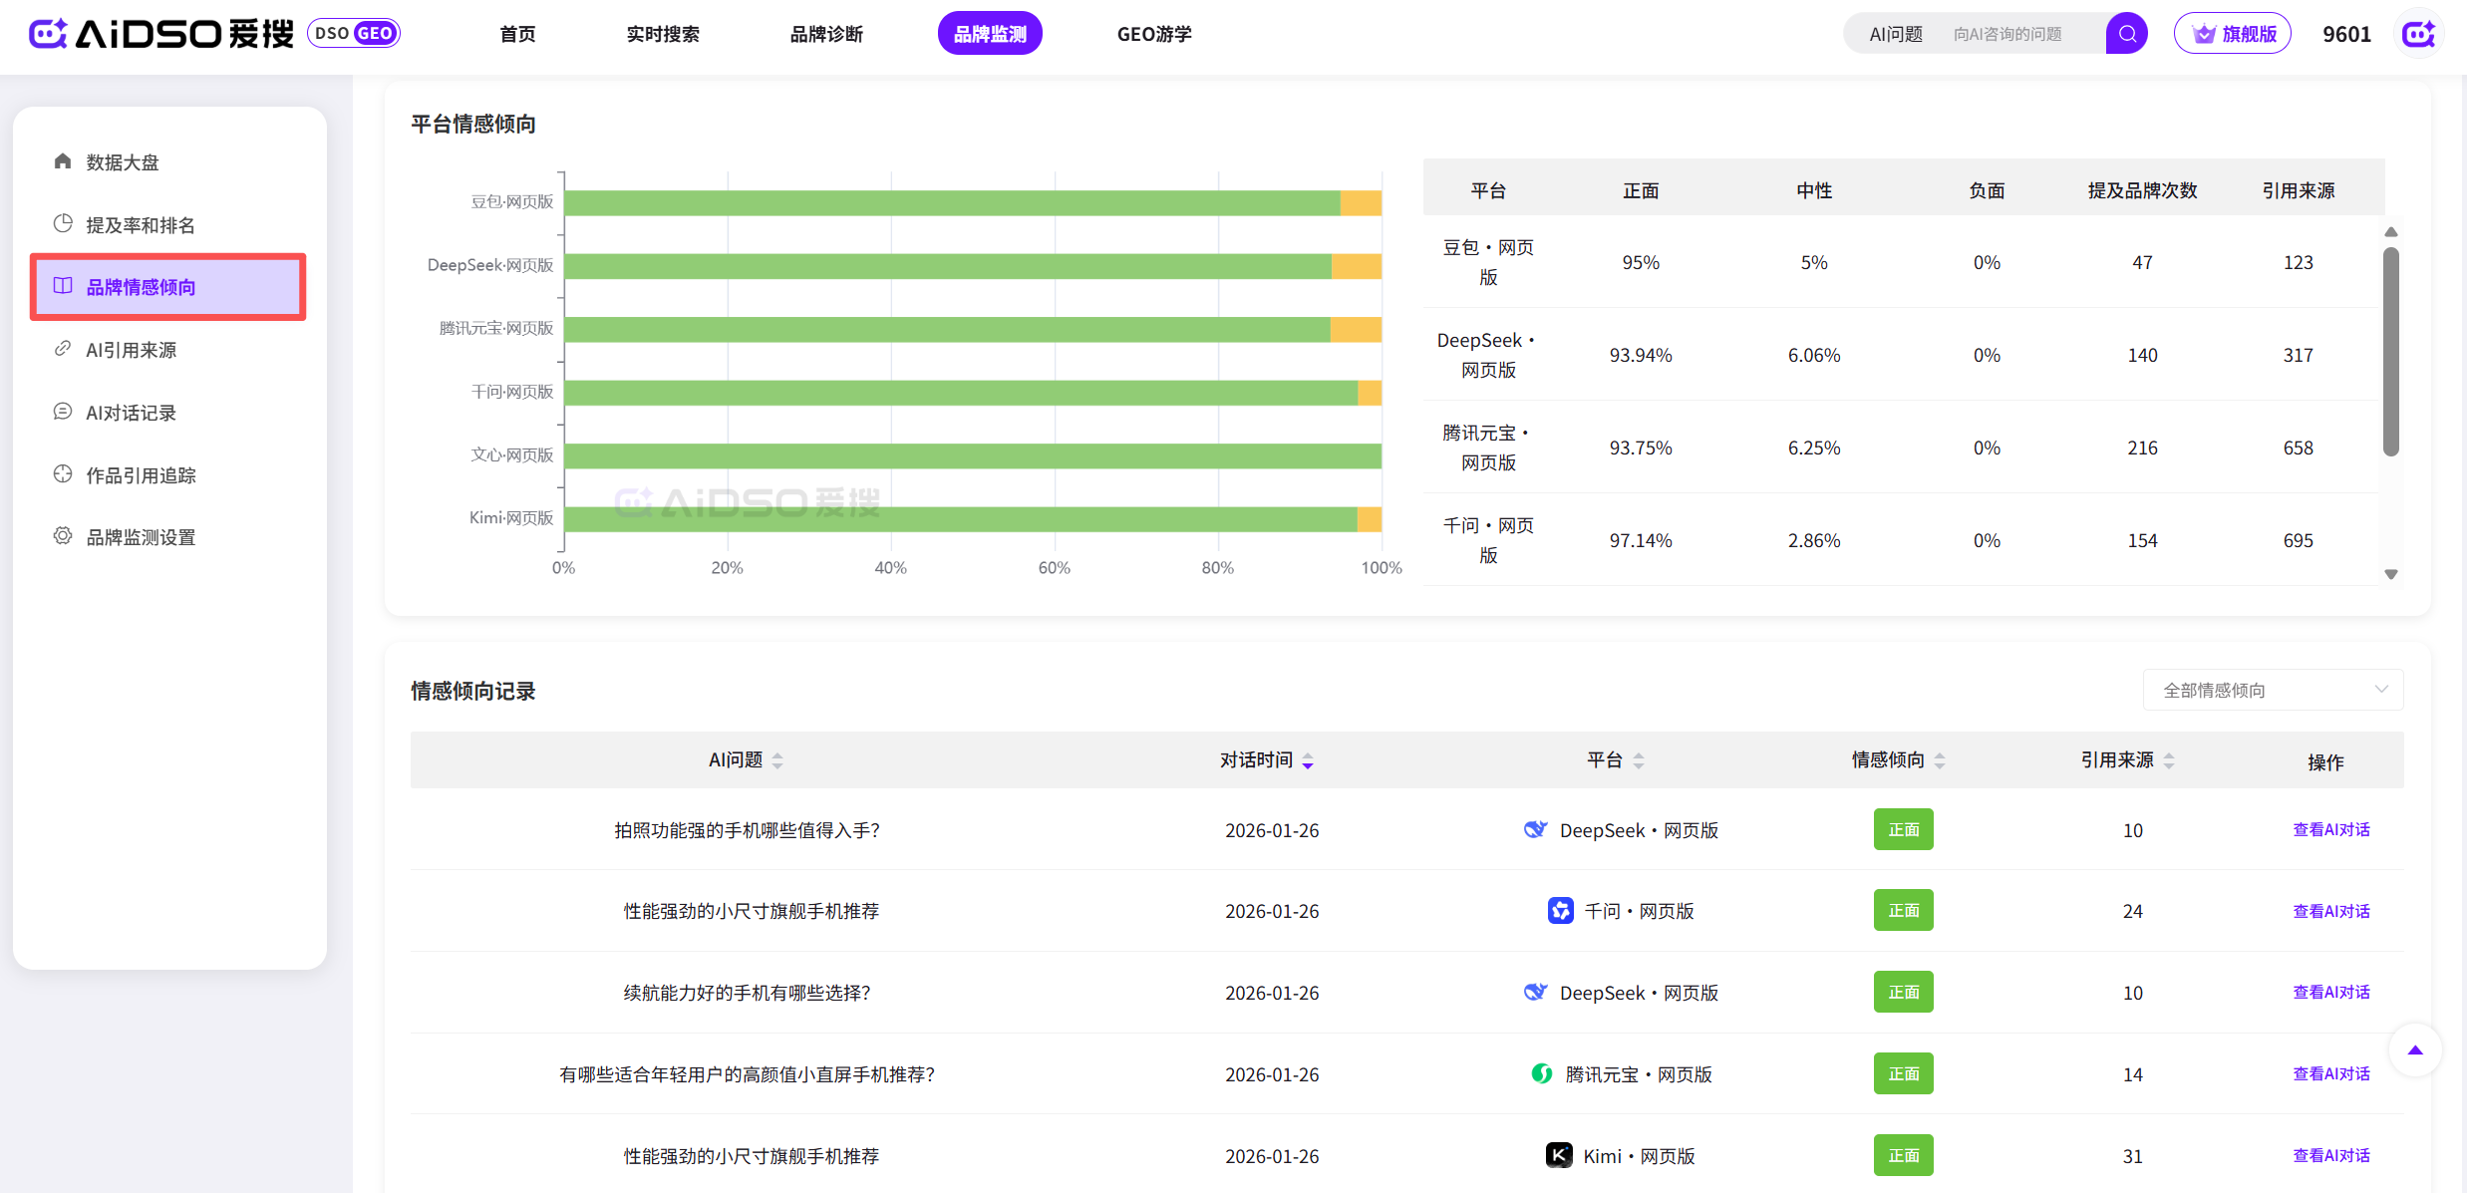Open the 数据大盘 home icon item
The height and width of the screenshot is (1193, 2467).
(x=63, y=161)
